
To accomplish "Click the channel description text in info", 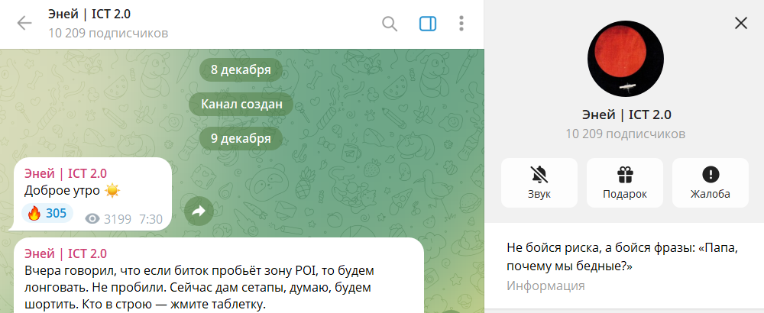I will click(624, 257).
